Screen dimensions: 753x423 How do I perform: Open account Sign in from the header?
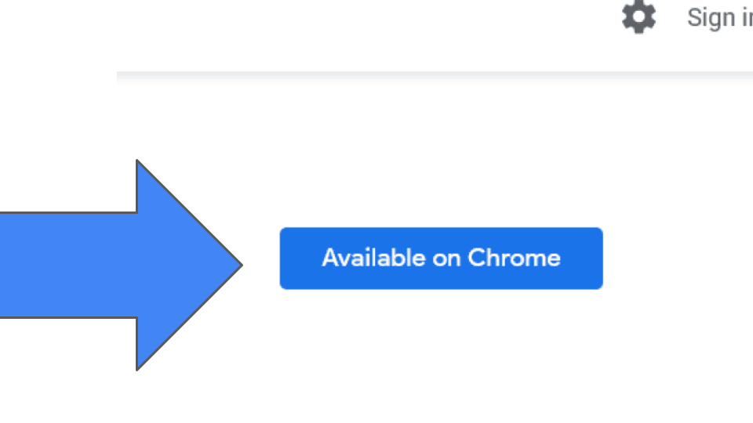click(x=720, y=18)
